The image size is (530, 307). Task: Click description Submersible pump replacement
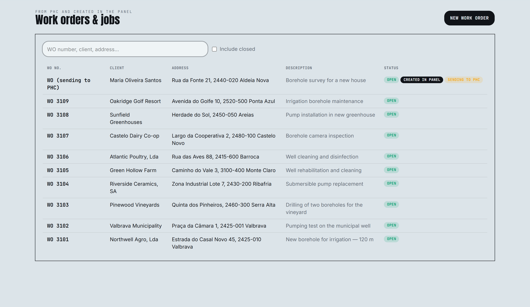[x=324, y=184]
